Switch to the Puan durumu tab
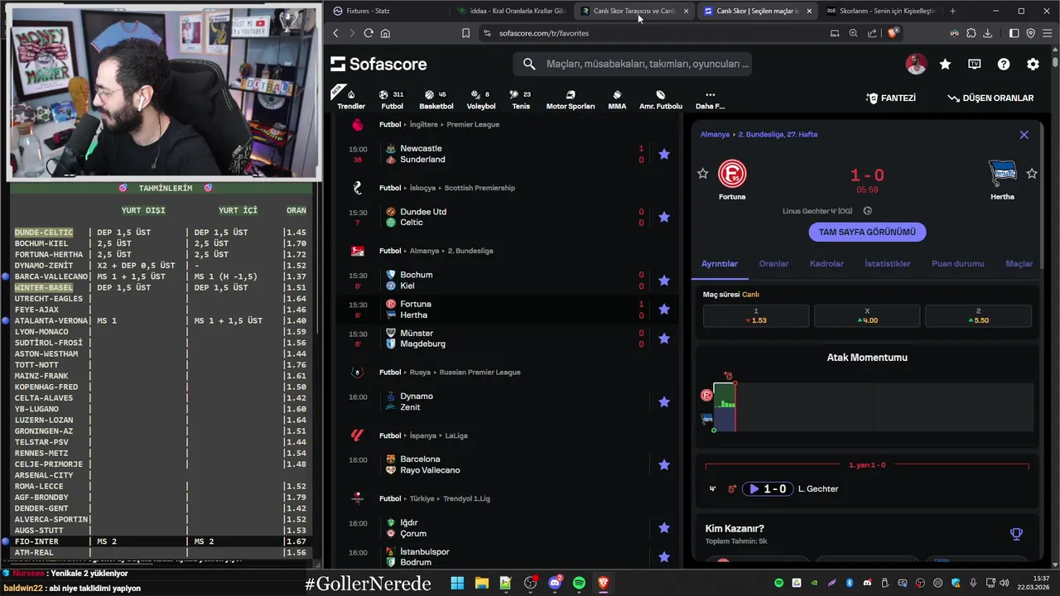 pyautogui.click(x=958, y=263)
